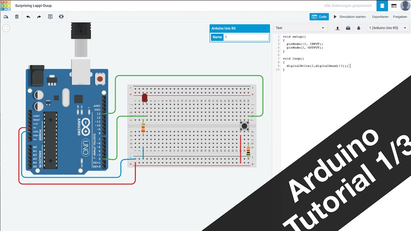The image size is (411, 231).
Task: Click the digitalWrite code line
Action: (317, 66)
